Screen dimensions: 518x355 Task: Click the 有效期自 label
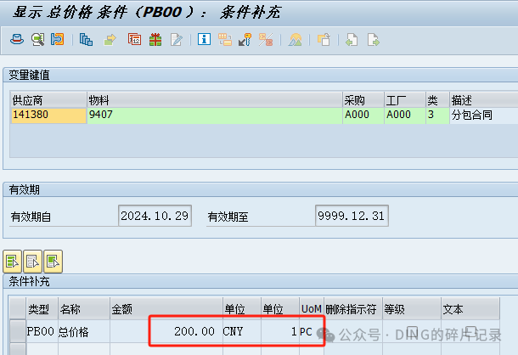[31, 217]
